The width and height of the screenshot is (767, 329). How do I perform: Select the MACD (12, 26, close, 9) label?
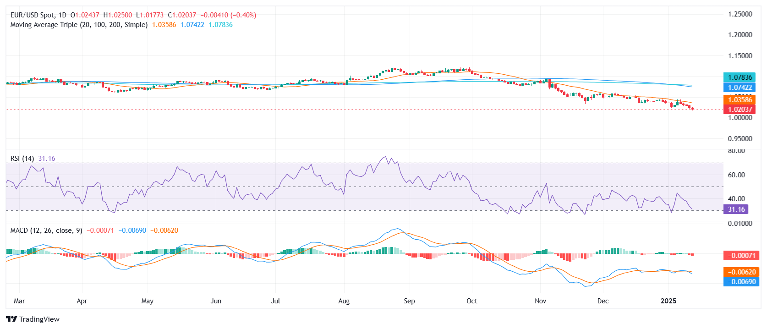pyautogui.click(x=46, y=230)
